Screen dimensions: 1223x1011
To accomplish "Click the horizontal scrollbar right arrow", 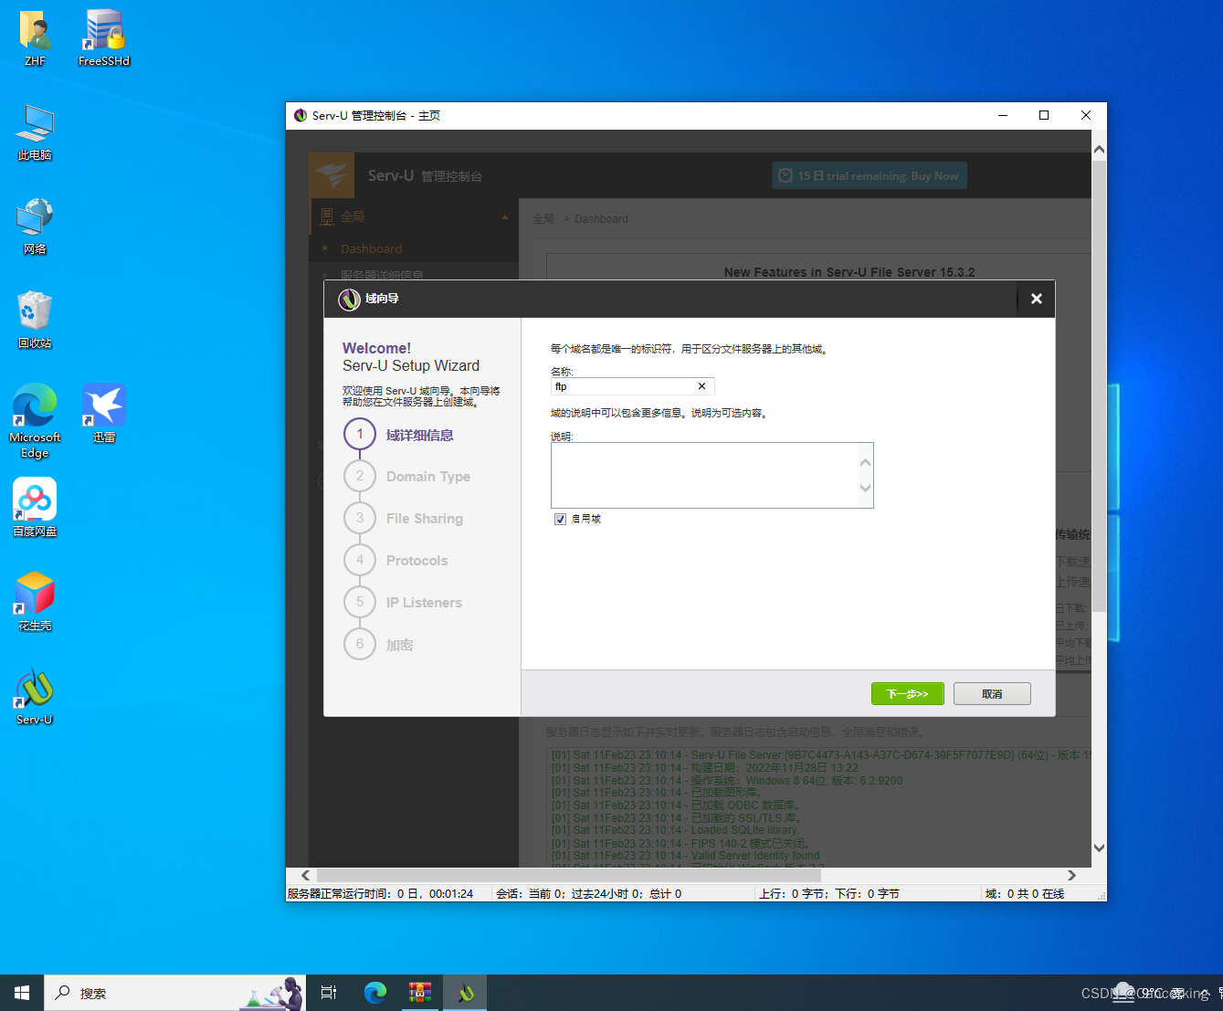I will 1071,875.
